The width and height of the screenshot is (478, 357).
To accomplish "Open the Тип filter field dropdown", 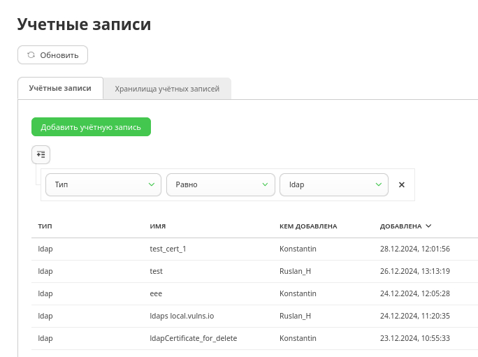I will tap(103, 184).
